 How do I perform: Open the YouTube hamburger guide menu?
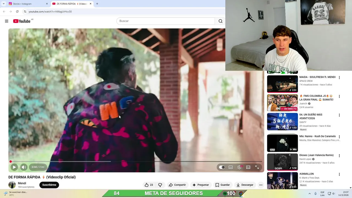tap(7, 21)
